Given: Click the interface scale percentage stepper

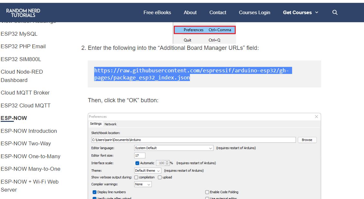Looking at the screenshot, I should click(167, 163).
